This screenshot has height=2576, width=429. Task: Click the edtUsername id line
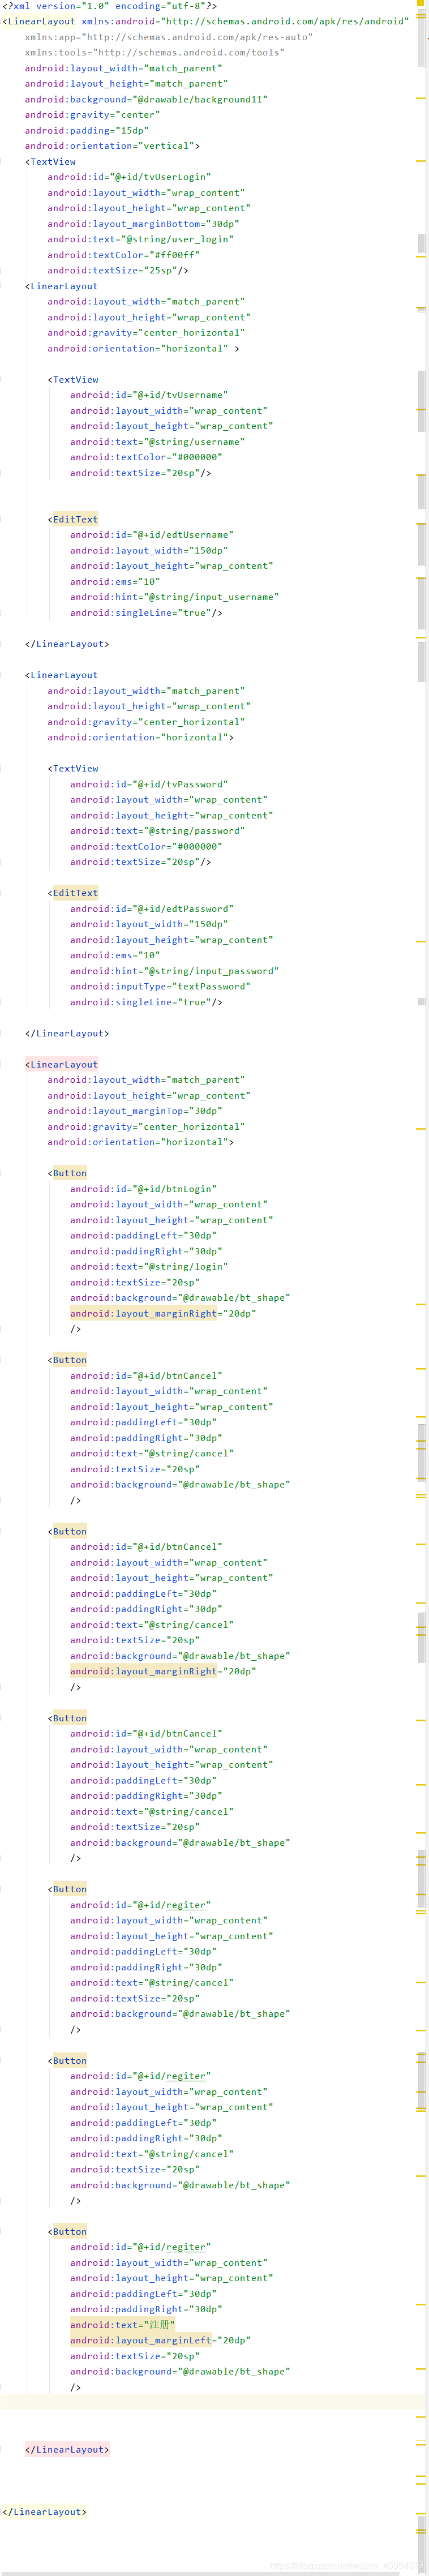point(151,535)
